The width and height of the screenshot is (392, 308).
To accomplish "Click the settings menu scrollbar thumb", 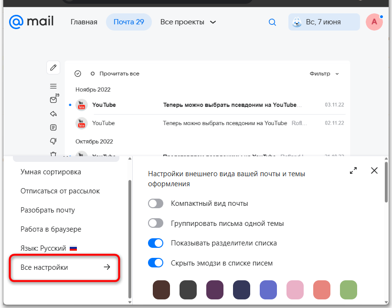I will (x=130, y=239).
